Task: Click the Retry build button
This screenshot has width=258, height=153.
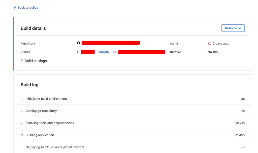Action: click(233, 28)
